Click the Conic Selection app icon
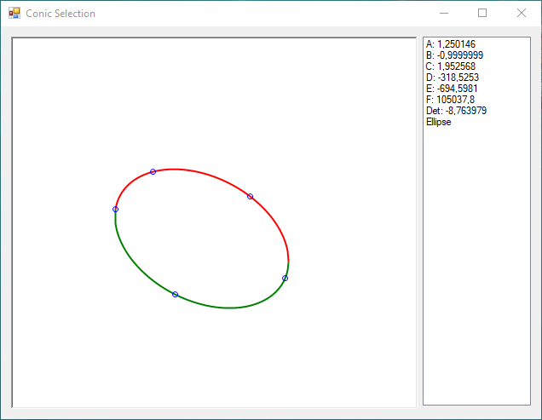The image size is (542, 420). (x=14, y=14)
